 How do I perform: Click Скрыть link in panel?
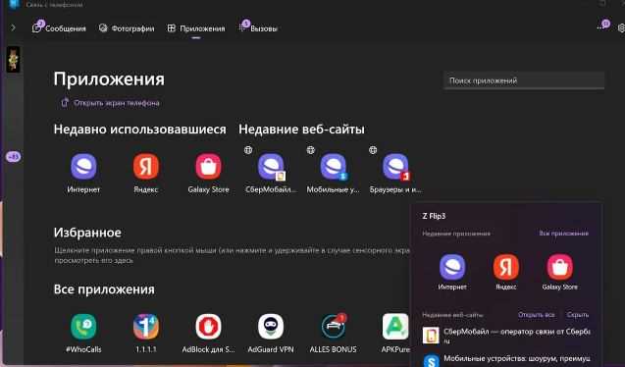pyautogui.click(x=578, y=315)
